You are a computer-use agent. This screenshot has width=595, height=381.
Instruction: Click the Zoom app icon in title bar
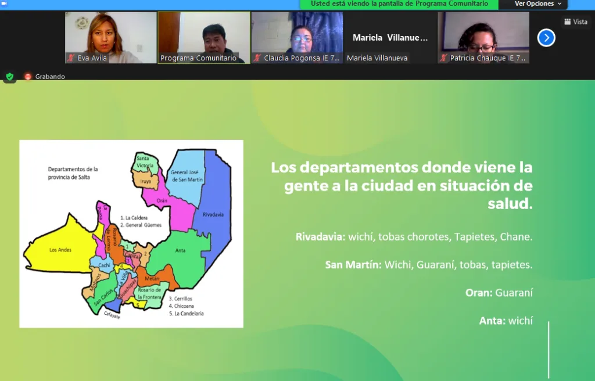[4, 3]
